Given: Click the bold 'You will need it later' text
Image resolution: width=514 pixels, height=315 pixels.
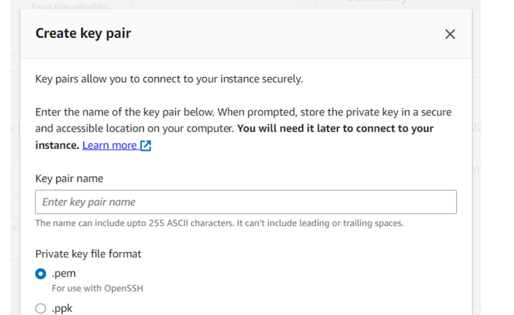Looking at the screenshot, I should [x=335, y=129].
